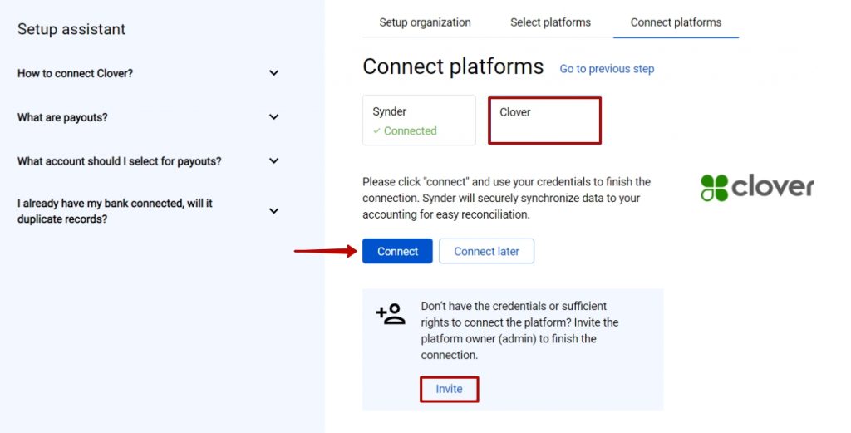The width and height of the screenshot is (851, 433).
Task: Select the Synder platform card
Action: [419, 121]
